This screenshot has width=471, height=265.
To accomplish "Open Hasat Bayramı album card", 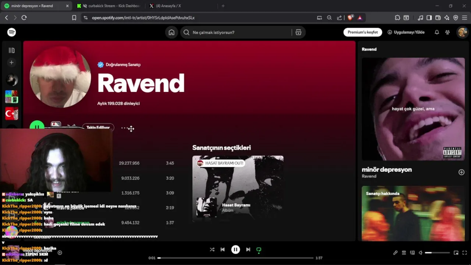I will [238, 188].
